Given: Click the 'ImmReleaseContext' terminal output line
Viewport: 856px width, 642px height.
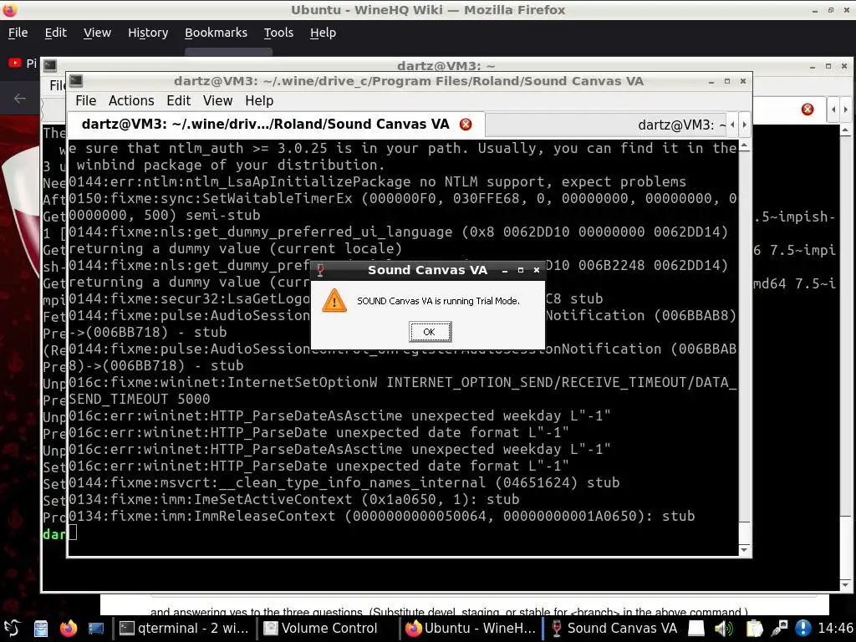Looking at the screenshot, I should point(381,517).
